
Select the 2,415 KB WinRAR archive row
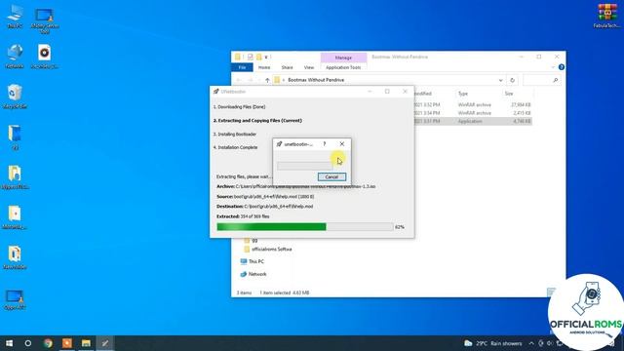coord(472,113)
